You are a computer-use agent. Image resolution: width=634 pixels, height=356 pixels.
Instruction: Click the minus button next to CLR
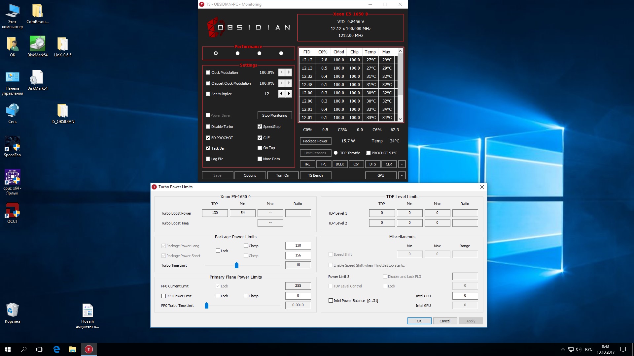402,164
